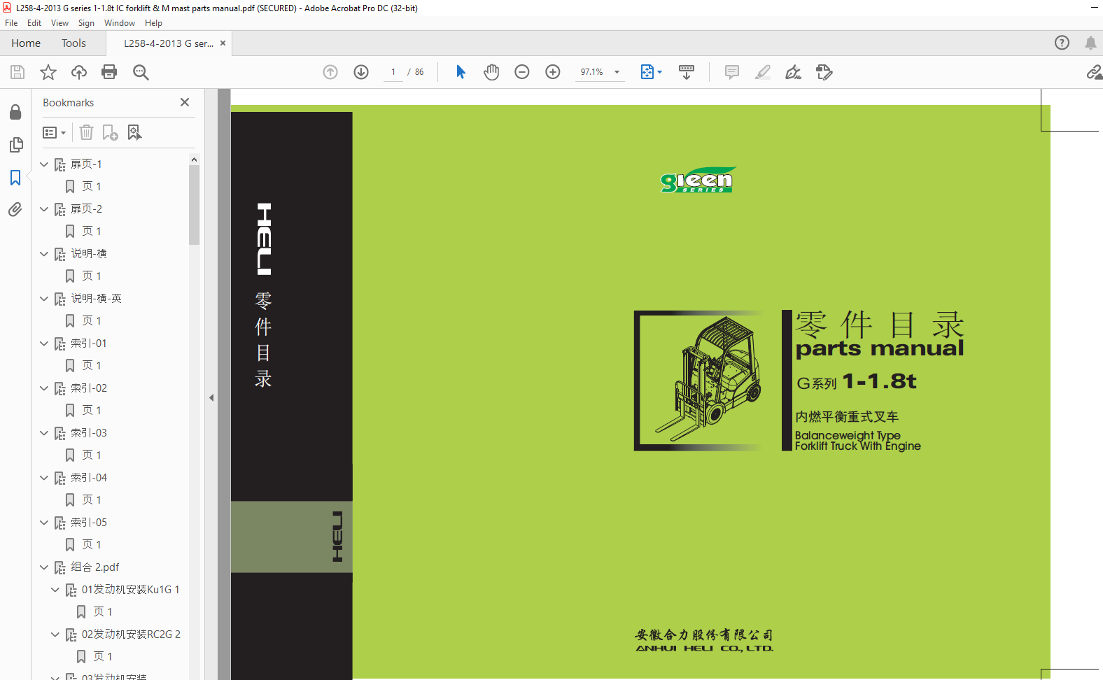Viewport: 1103px width, 680px height.
Task: Collapse the 索引-01 bookmark
Action: click(x=44, y=343)
